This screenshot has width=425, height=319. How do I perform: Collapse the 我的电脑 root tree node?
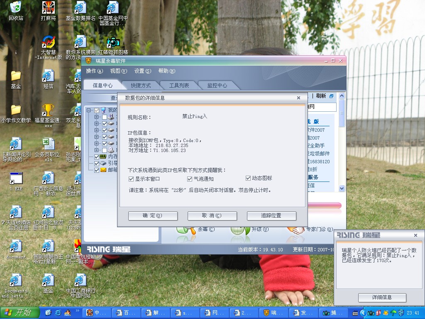coord(88,110)
